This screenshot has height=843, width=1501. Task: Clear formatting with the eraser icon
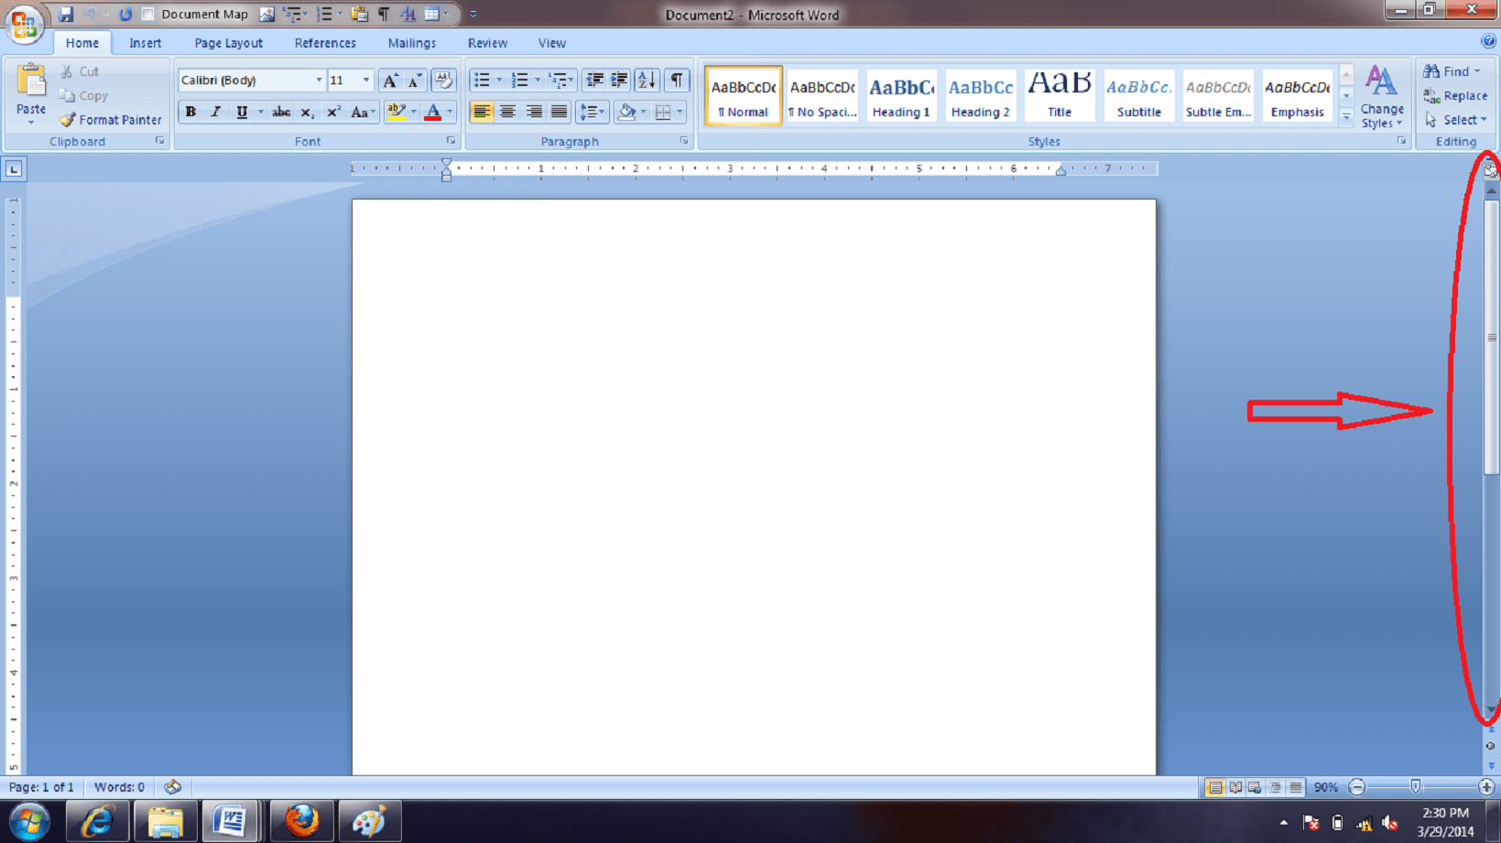coord(443,81)
